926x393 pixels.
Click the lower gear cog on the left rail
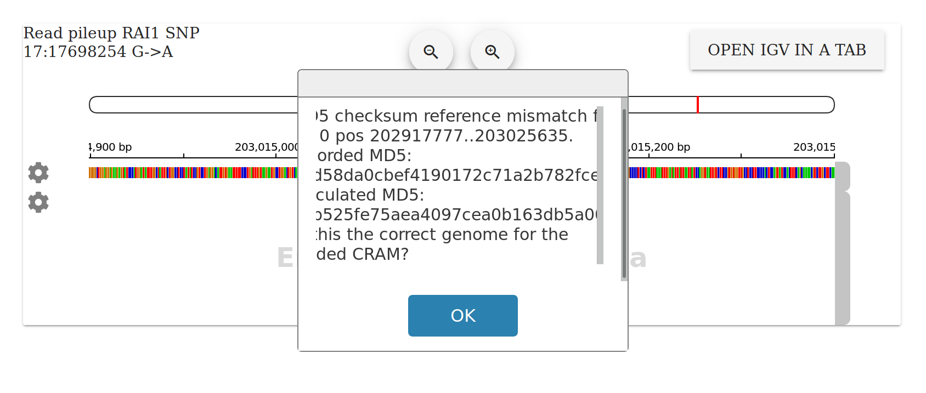[38, 202]
